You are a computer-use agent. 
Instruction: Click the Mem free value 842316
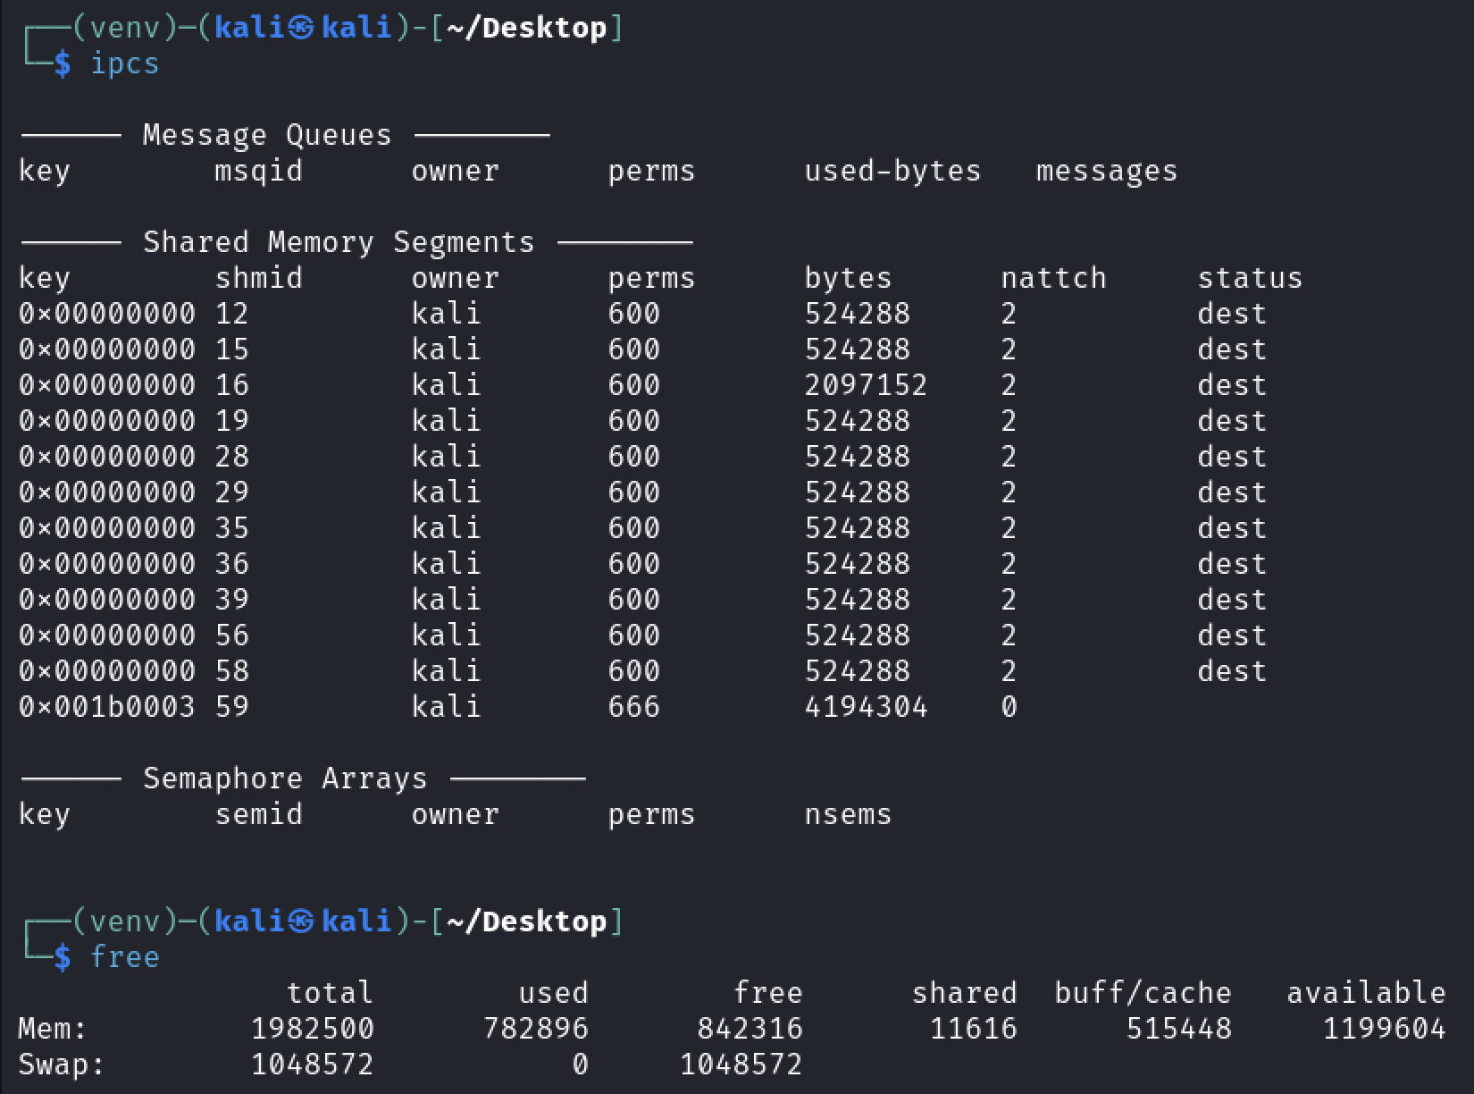750,1029
